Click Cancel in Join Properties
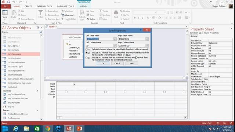Image resolution: width=235 pixels, height=132 pixels. (117, 63)
